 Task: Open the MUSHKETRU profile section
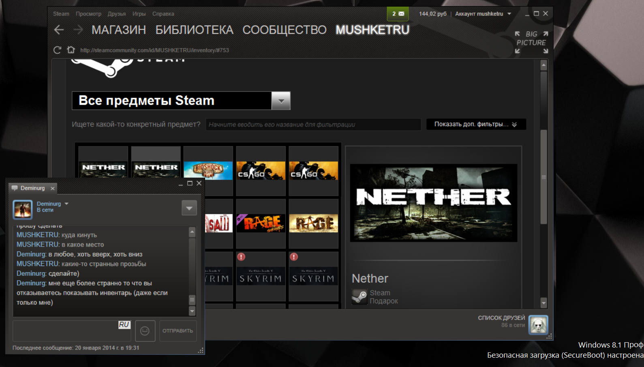[x=372, y=30]
